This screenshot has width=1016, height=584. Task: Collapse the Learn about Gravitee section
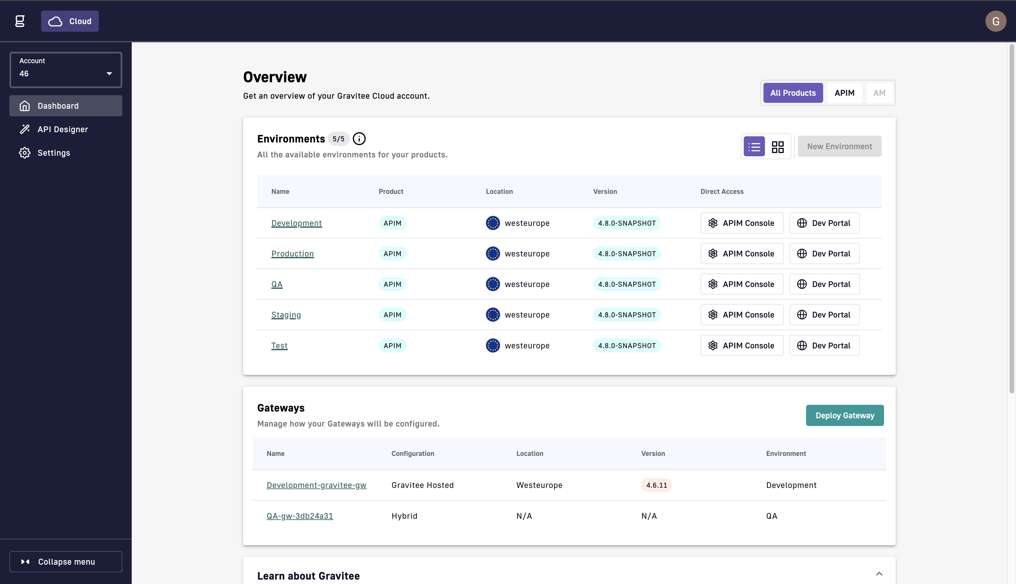(879, 574)
